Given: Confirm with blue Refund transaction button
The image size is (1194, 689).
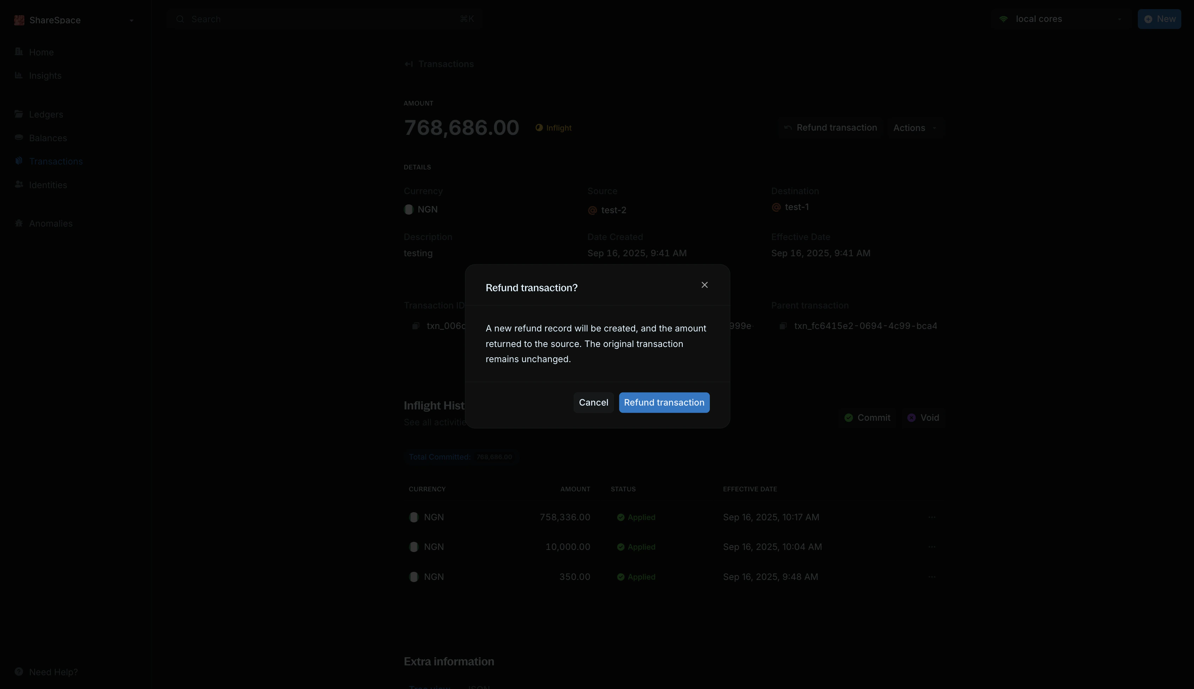Looking at the screenshot, I should (x=664, y=402).
